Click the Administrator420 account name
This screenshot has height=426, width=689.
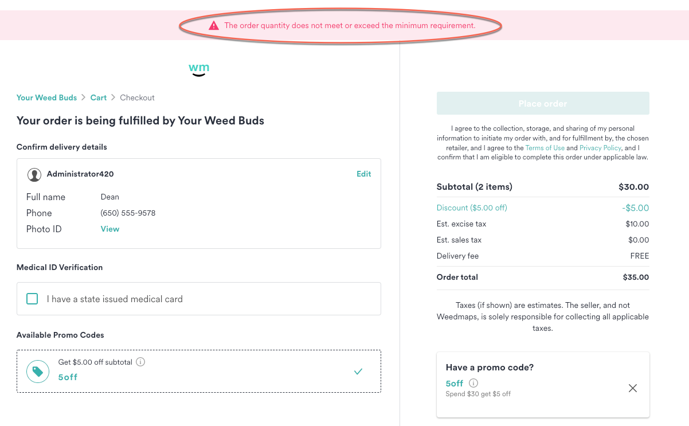coord(79,174)
